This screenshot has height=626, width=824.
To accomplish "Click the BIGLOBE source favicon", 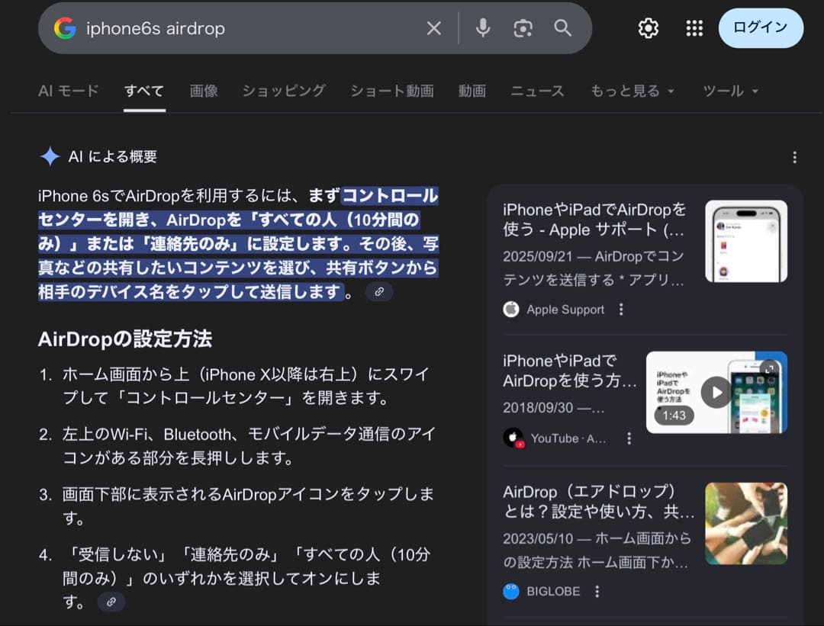I will (511, 592).
